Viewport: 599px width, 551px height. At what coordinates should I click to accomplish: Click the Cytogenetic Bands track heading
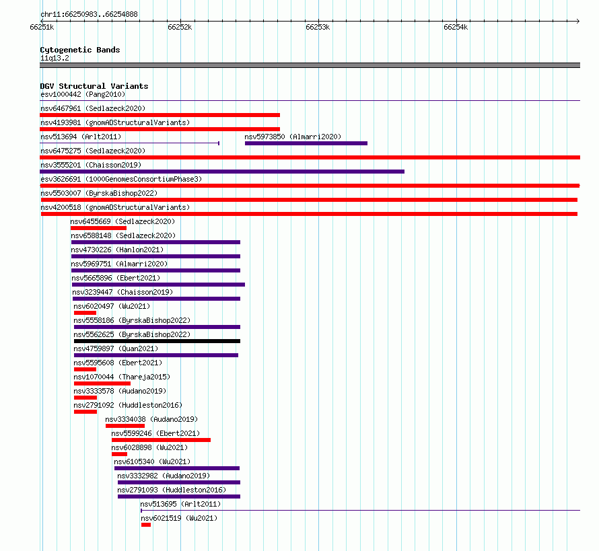point(80,50)
